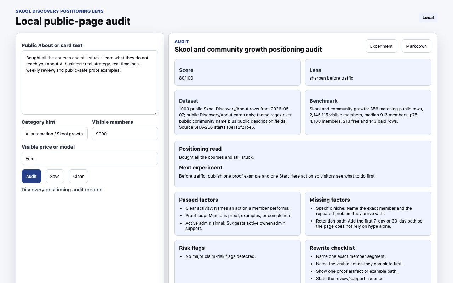Screen dimensions: 453x283
Task: Click 'Skool Discovery Positioning Lens' header label
Action: (x=59, y=11)
